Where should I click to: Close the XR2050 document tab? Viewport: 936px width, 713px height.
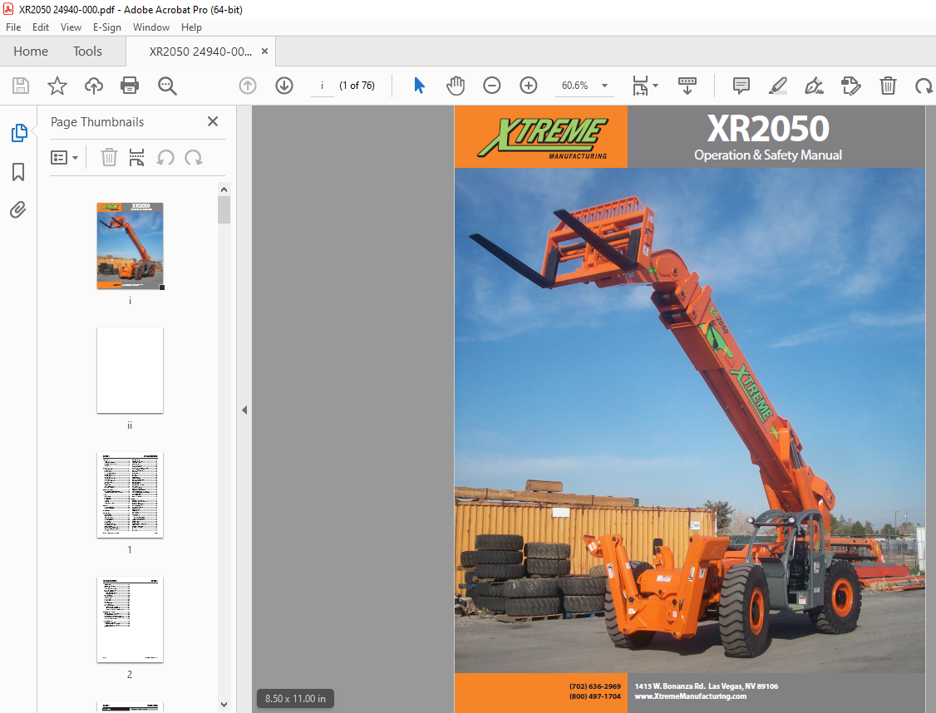click(x=264, y=52)
